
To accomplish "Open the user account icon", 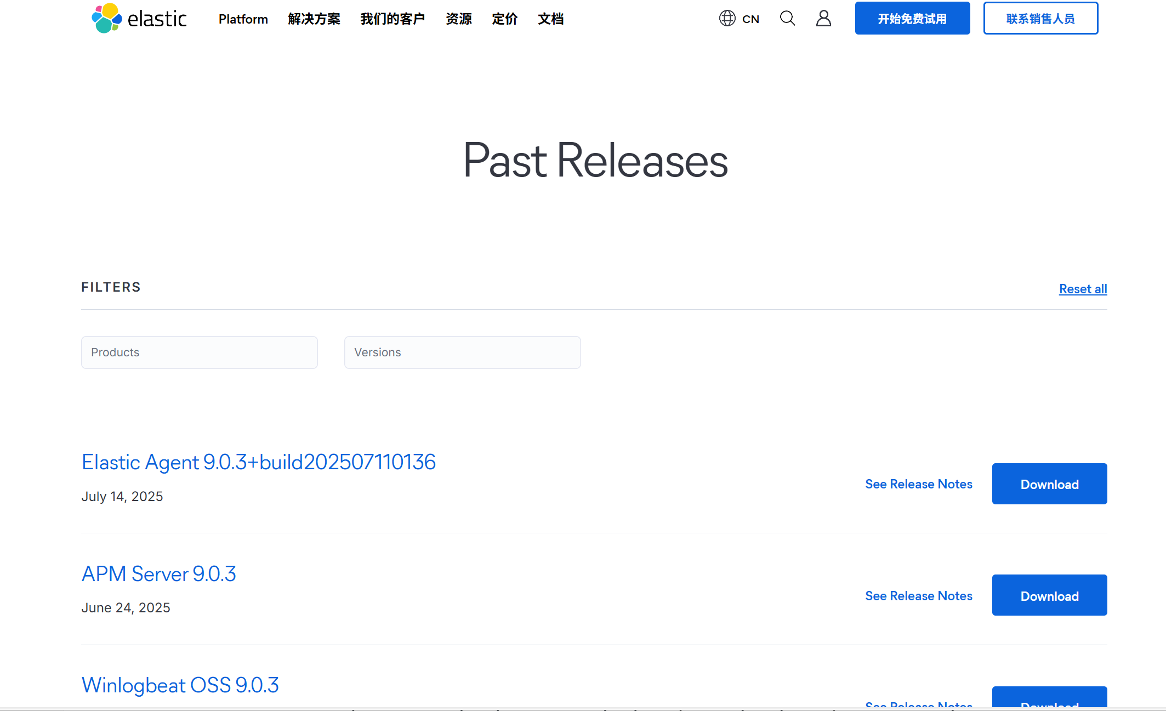I will [x=823, y=18].
